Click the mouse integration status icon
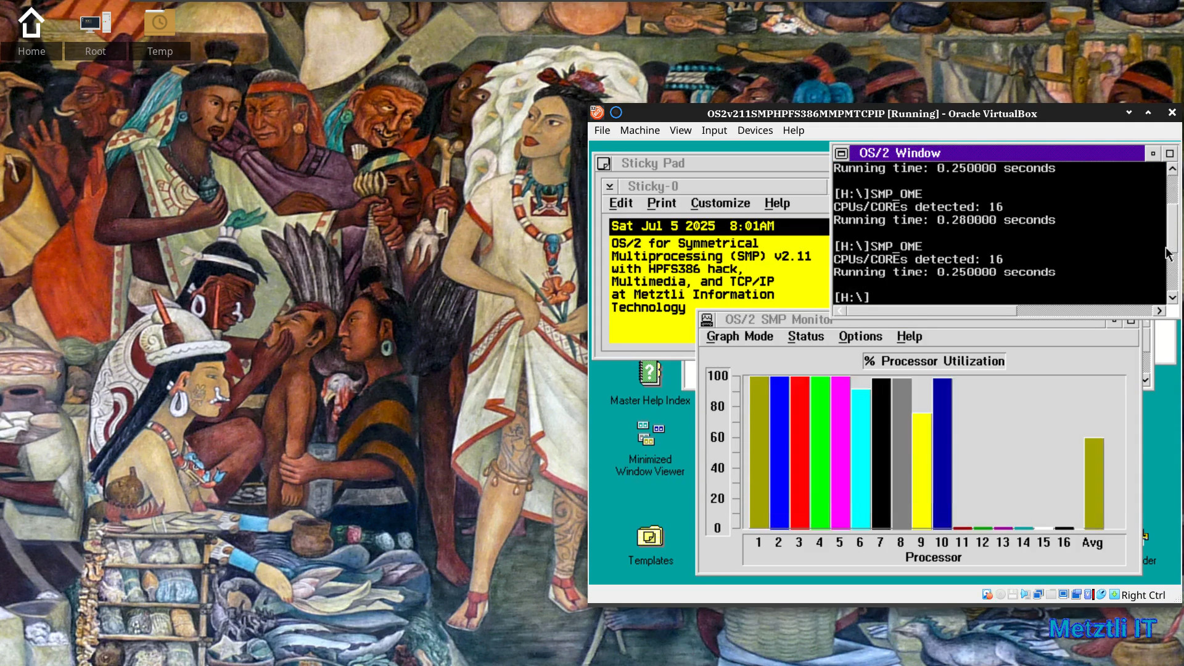Viewport: 1184px width, 666px height. [x=1101, y=594]
